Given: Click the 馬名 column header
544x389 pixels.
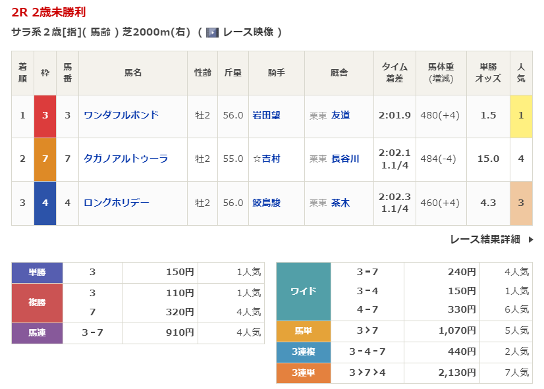Looking at the screenshot, I should pyautogui.click(x=133, y=73).
